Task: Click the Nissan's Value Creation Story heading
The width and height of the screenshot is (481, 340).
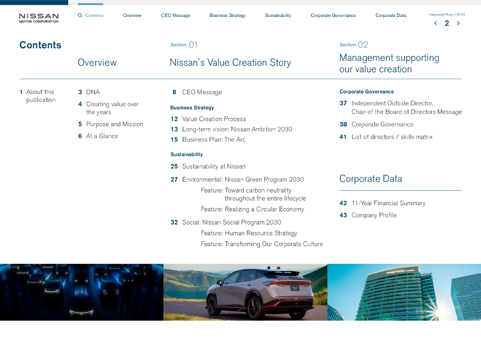Action: pyautogui.click(x=230, y=62)
